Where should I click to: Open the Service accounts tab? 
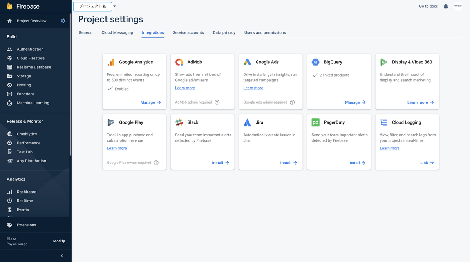coord(188,33)
